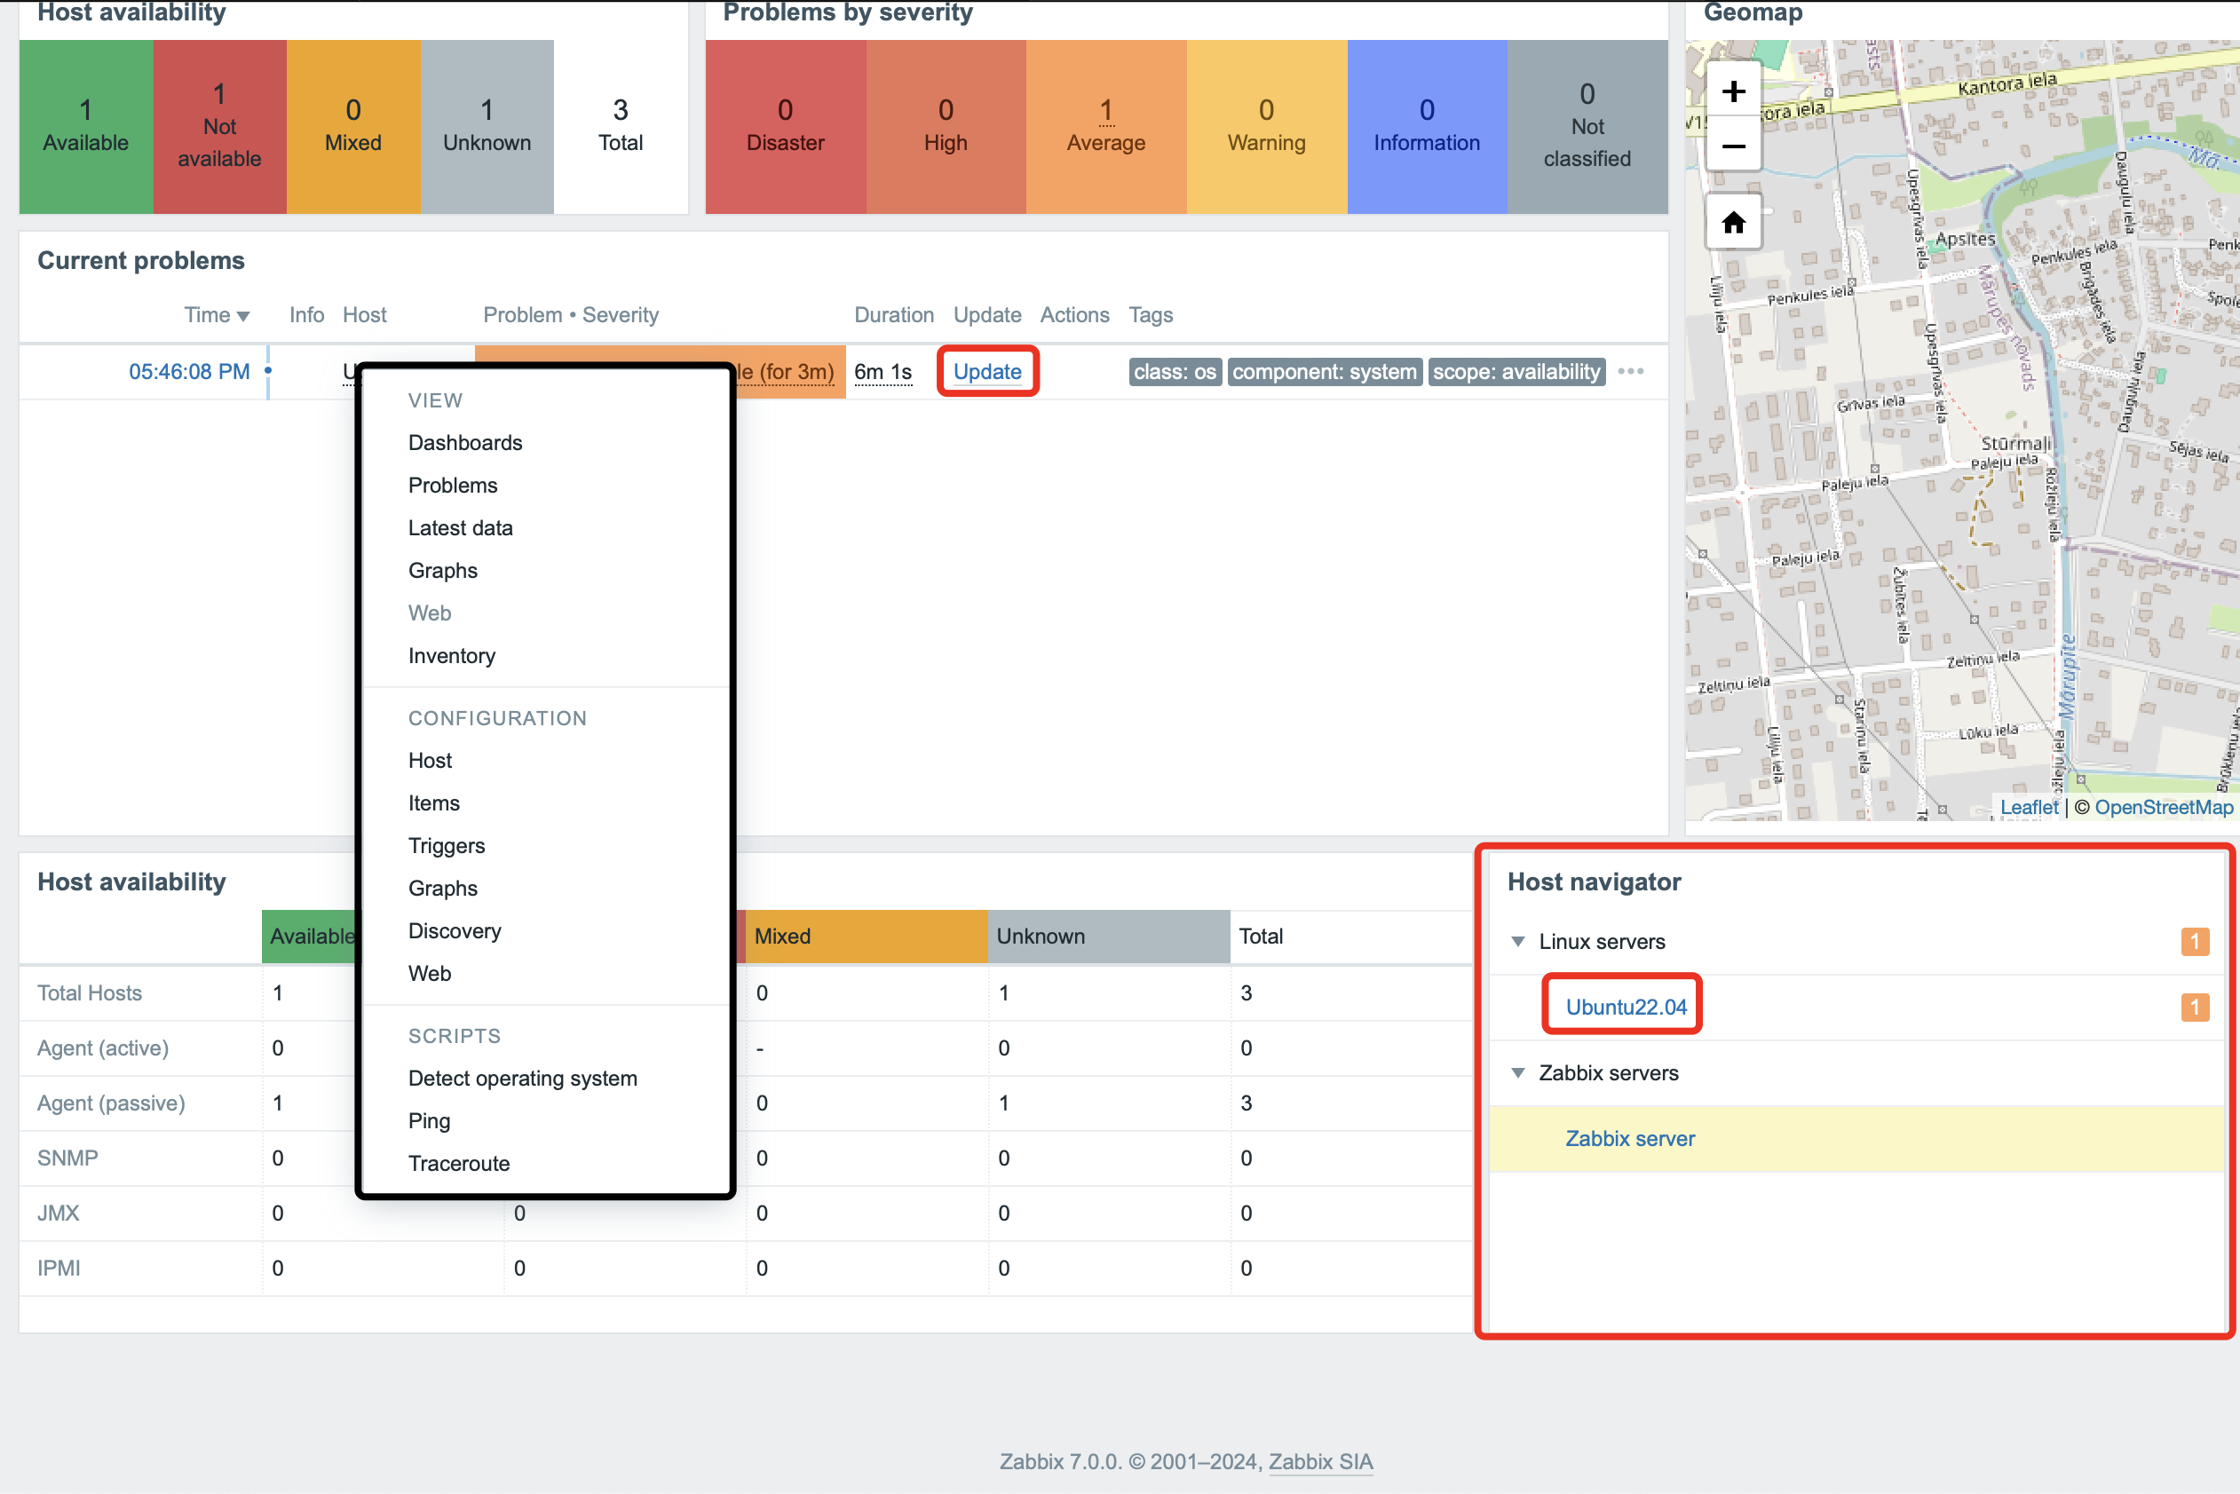This screenshot has width=2240, height=1494.
Task: Open the three-dots more tags icon
Action: pyautogui.click(x=1630, y=372)
